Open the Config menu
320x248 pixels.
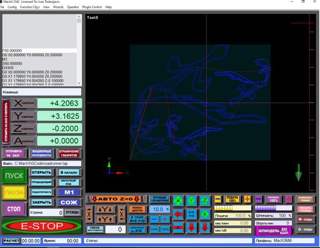point(12,7)
